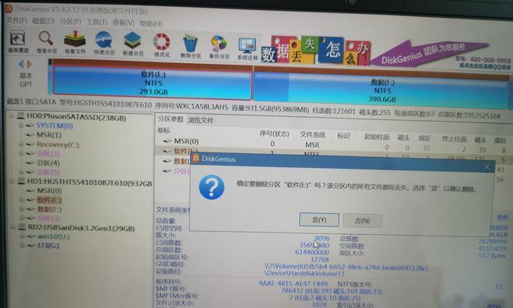Click the HD0 PhisonSATASSD disk icon

pos(21,116)
